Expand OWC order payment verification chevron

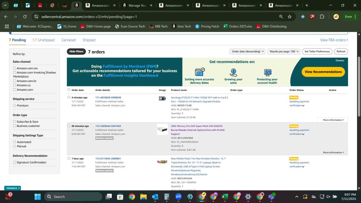pos(303,134)
